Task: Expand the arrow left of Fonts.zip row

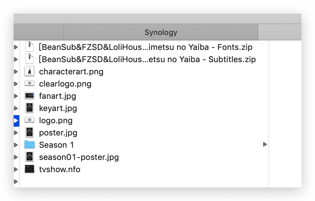Action: tap(16, 47)
